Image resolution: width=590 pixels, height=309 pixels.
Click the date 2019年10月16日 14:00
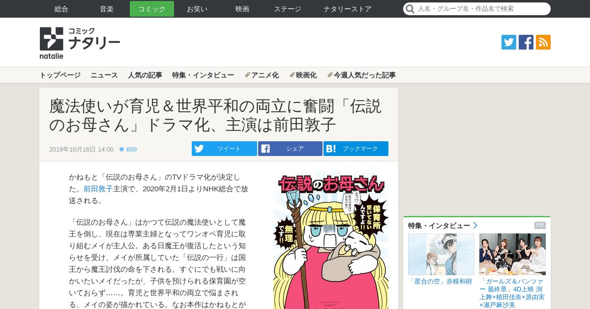[x=81, y=149]
